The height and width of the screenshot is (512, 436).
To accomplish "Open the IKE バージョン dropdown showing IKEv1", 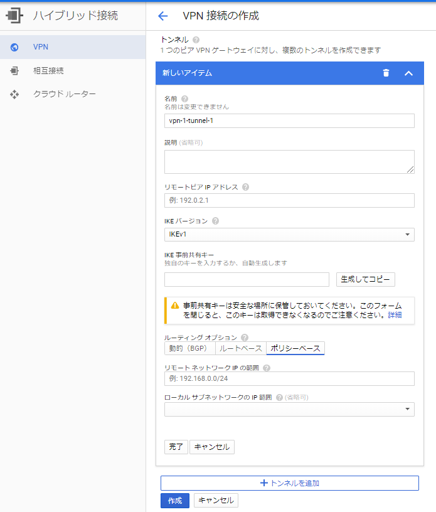I will pyautogui.click(x=289, y=235).
